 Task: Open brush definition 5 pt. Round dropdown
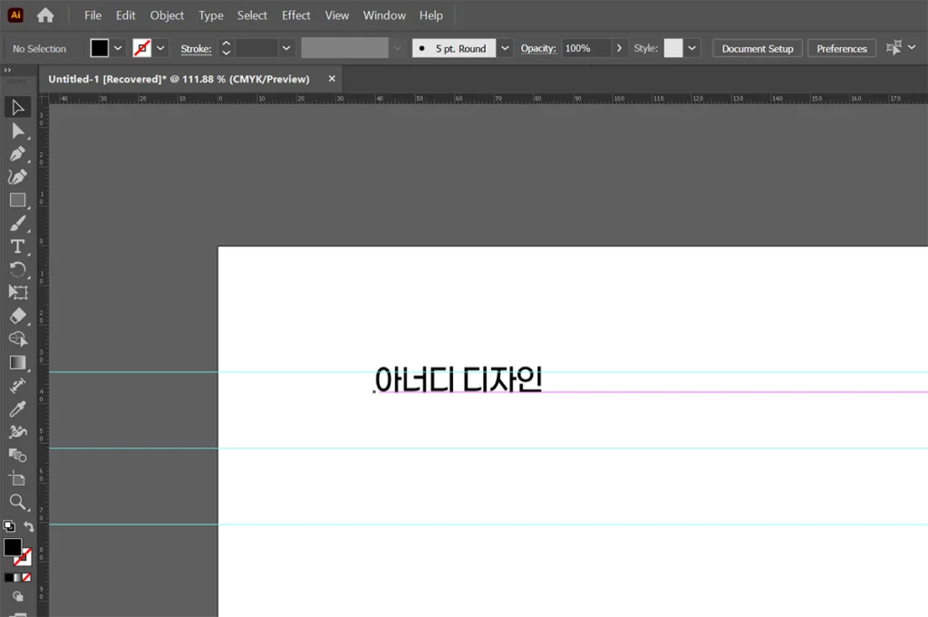505,48
